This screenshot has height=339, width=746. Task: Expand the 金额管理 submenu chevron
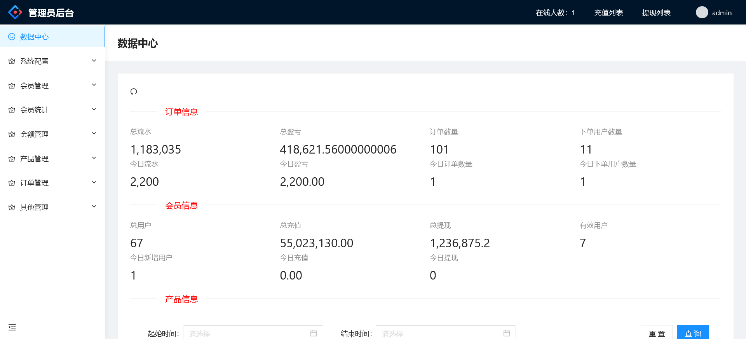pyautogui.click(x=94, y=134)
